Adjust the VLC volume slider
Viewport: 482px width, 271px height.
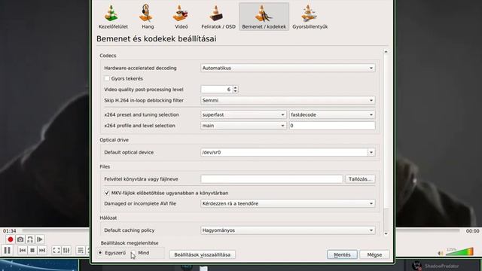tap(459, 251)
